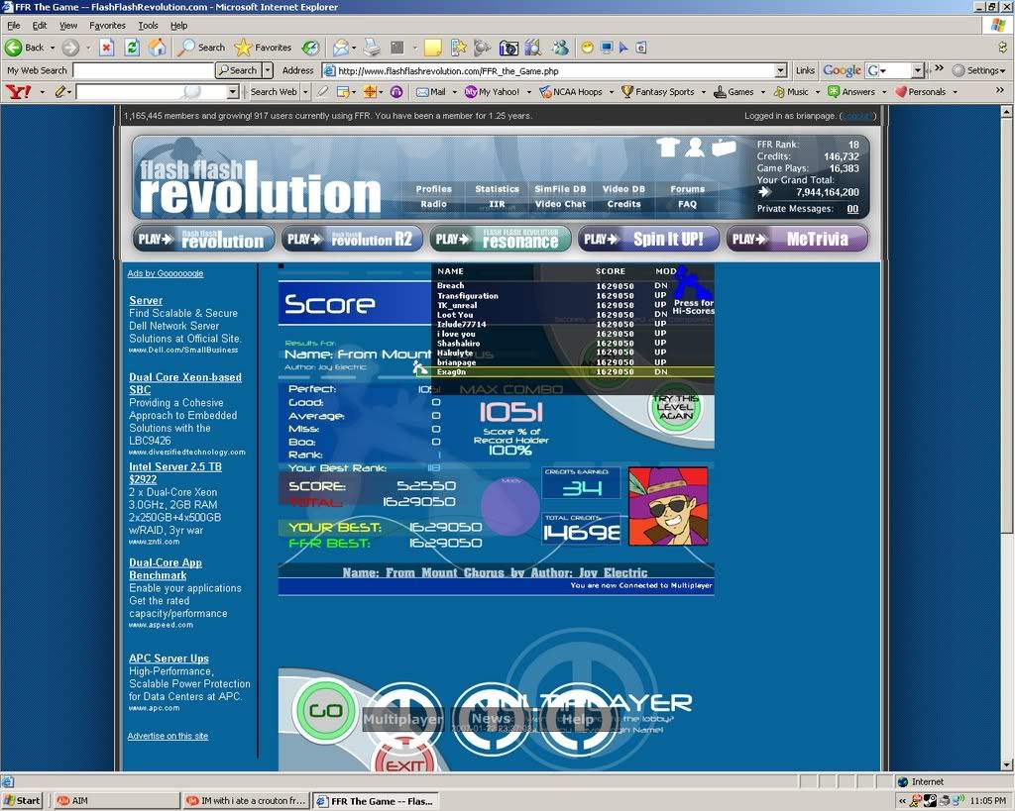Viewport: 1015px width, 811px height.
Task: Open the SimFile DB link
Action: tap(560, 189)
